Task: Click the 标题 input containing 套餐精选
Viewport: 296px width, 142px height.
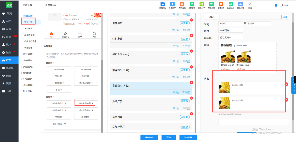Action: (x=231, y=31)
